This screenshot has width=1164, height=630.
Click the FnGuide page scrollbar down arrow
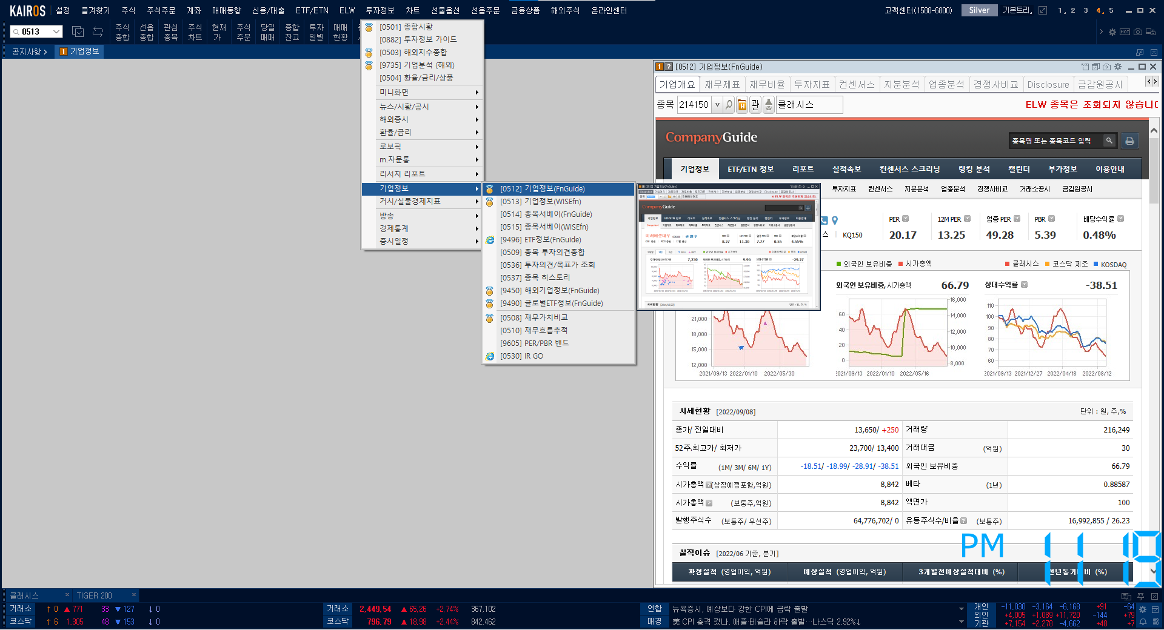[x=1154, y=572]
